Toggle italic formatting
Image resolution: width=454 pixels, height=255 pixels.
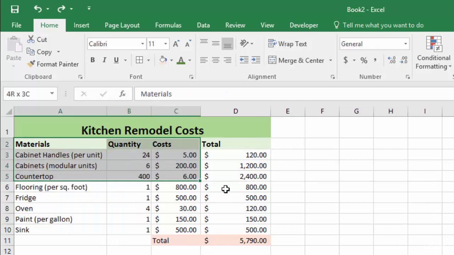(x=104, y=60)
